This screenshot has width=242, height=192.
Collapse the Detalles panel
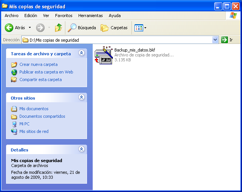tap(81, 150)
